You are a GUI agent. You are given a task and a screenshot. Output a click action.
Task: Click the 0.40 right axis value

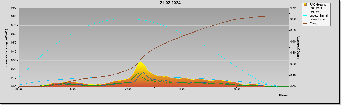click(293, 41)
